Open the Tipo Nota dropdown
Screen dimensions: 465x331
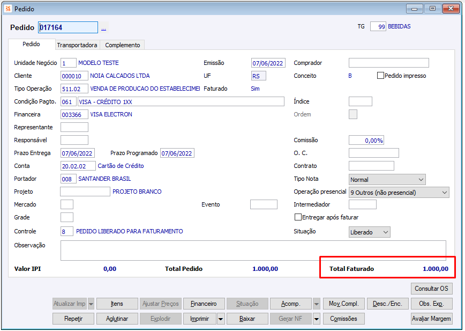point(387,180)
